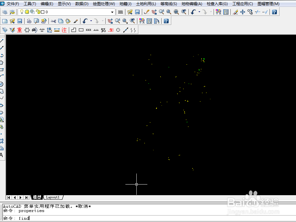Click Help question mark in top toolbar

[274, 12]
